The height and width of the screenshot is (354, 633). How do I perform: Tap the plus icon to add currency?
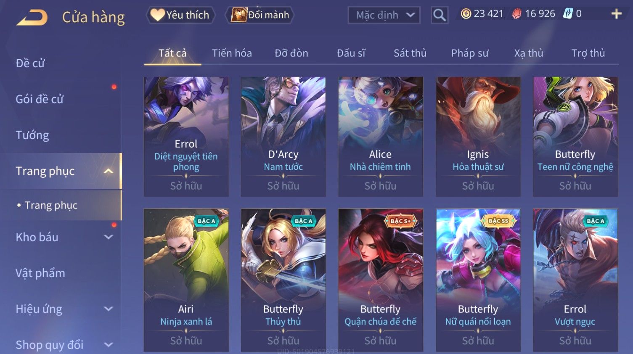click(x=616, y=14)
